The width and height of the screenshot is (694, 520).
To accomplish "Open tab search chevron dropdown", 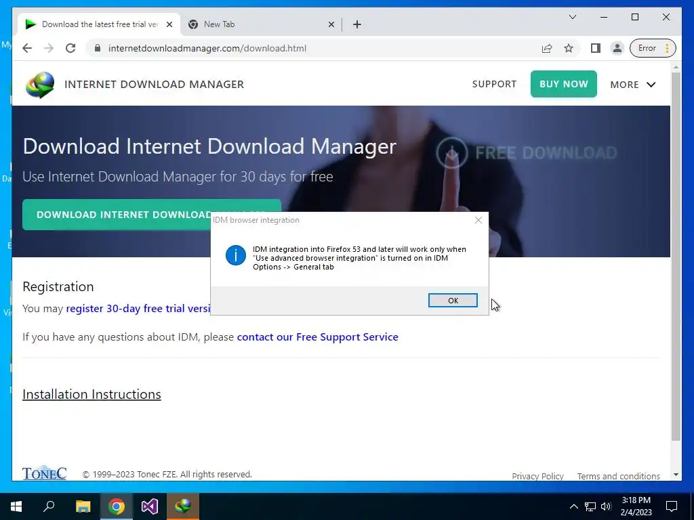I will pos(572,17).
